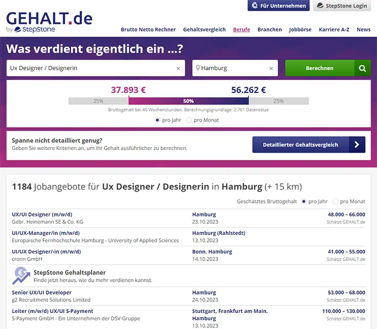Select pro Jahr for Geschätztes Bruttogehalt
The height and width of the screenshot is (329, 377).
304,201
